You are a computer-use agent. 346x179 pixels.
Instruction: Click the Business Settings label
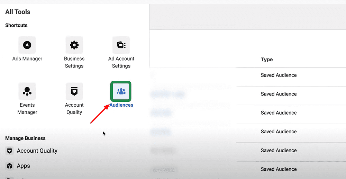point(74,62)
